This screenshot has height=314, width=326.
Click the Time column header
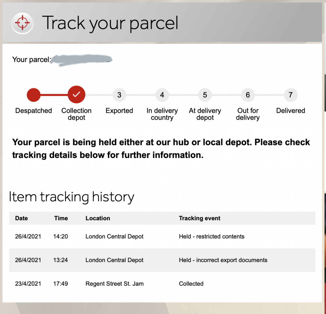tap(61, 218)
